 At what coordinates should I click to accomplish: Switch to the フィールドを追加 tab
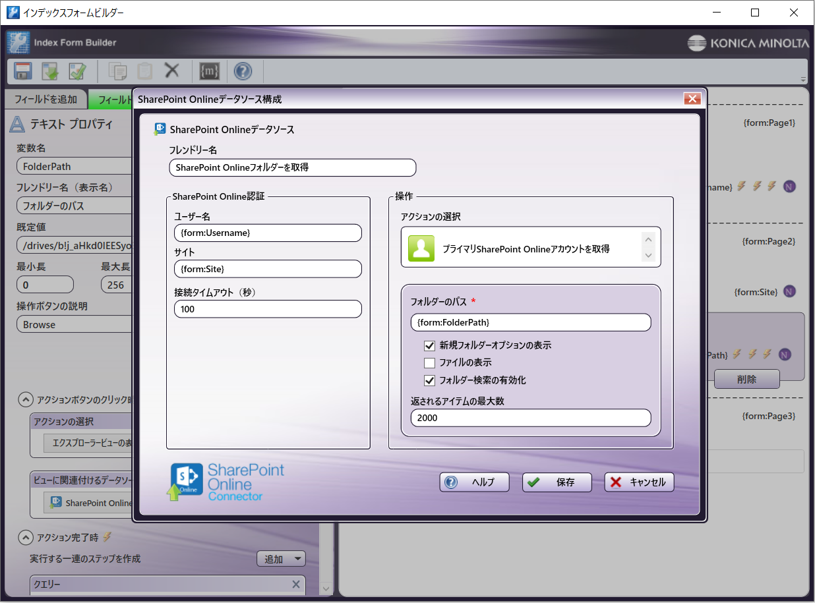(45, 100)
